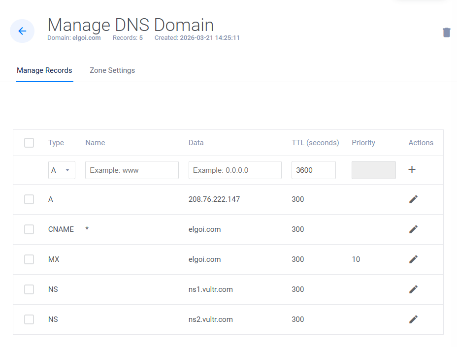Click the TTL field showing 3600
This screenshot has width=457, height=347.
[313, 170]
